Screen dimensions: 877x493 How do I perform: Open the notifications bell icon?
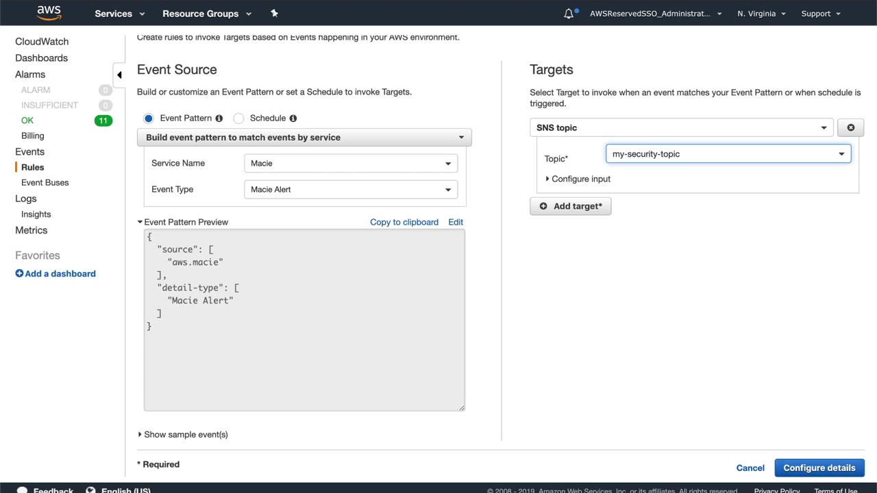point(569,14)
